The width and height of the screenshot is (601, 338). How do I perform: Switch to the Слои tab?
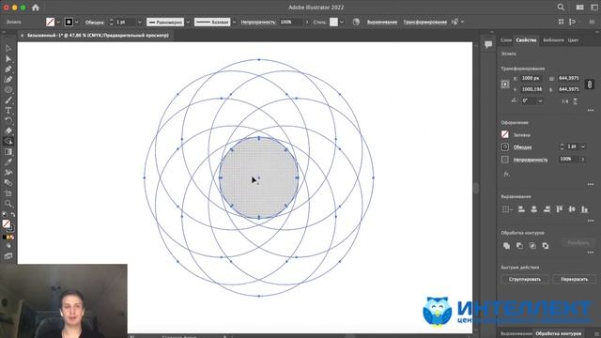(x=506, y=40)
